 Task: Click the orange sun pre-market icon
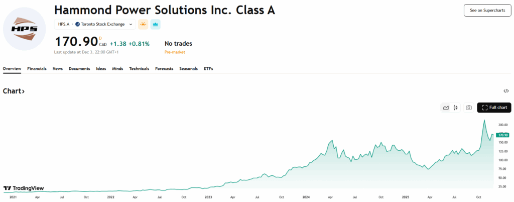[143, 24]
